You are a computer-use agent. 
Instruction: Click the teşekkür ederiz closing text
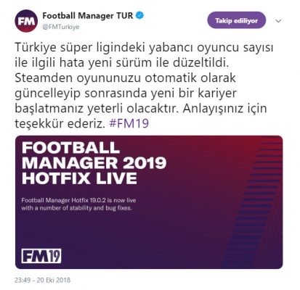61,123
